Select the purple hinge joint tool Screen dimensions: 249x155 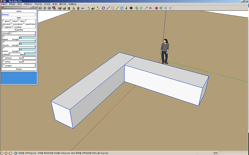pyautogui.click(x=103, y=8)
